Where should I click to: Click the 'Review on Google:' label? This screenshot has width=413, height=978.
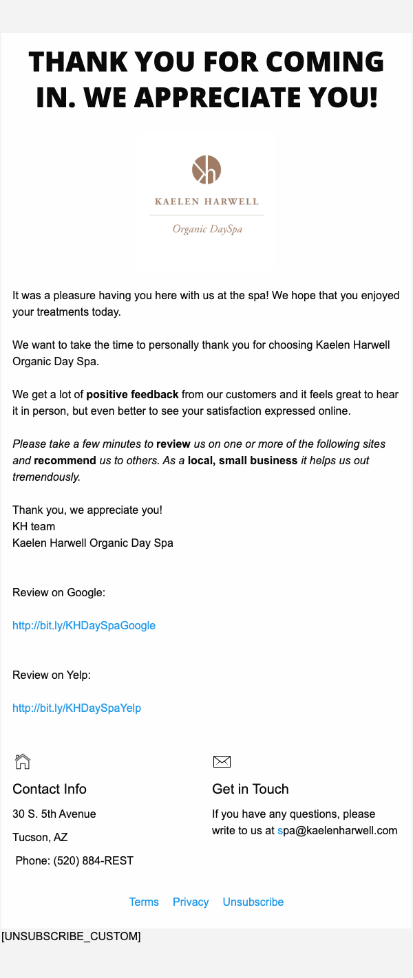click(x=59, y=593)
